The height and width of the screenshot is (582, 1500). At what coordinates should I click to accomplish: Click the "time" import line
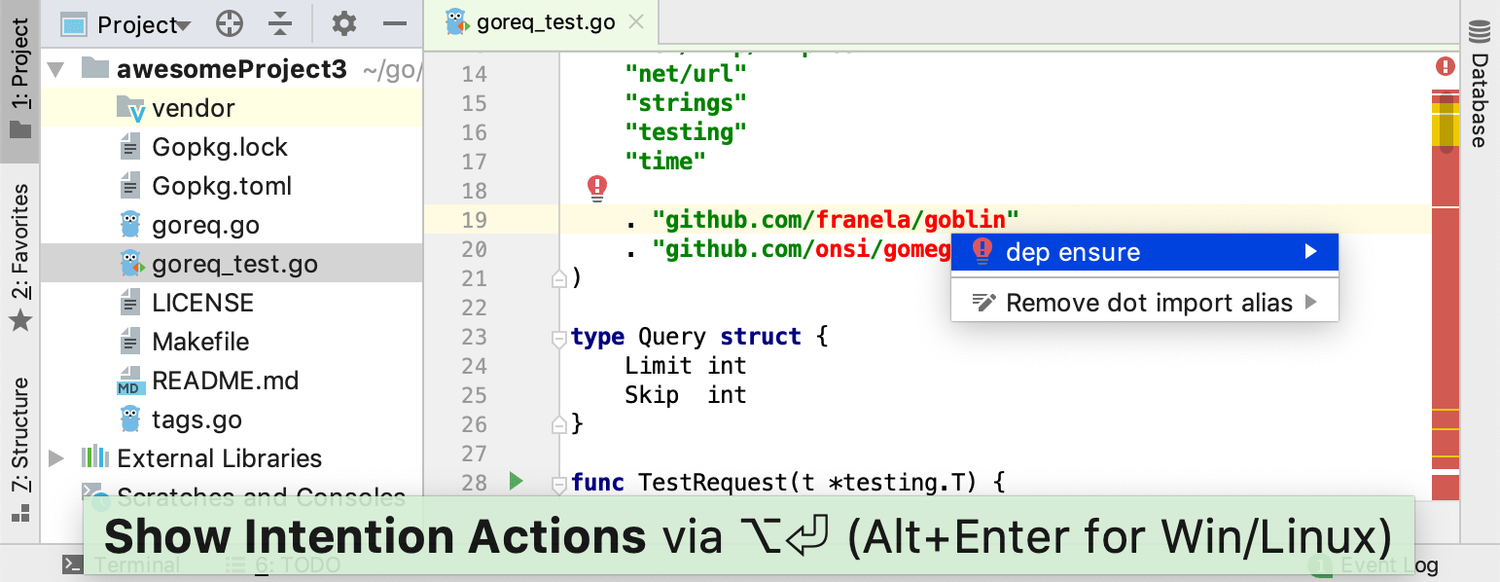[x=665, y=162]
